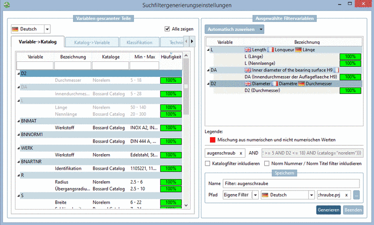Screen dimensions: 374x225
Task: Enable Norm Nummer / Norm Titel filter checkbox
Action: [267, 164]
